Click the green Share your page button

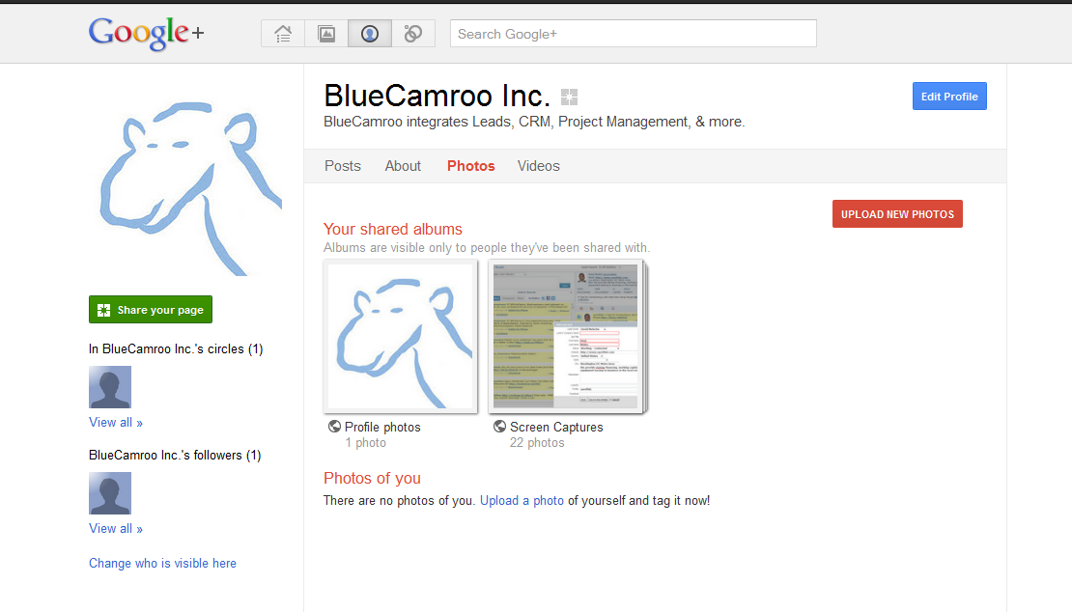151,310
